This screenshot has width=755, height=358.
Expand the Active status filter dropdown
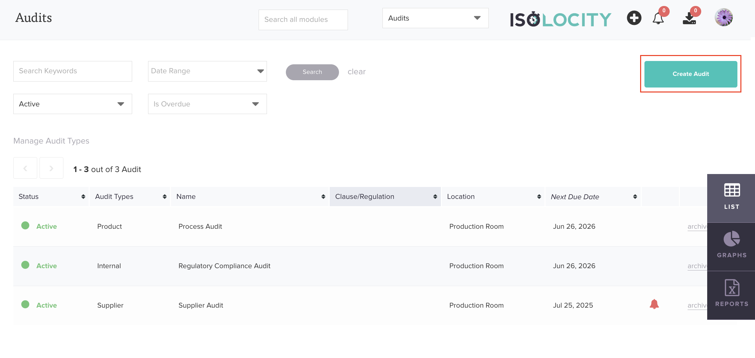73,104
